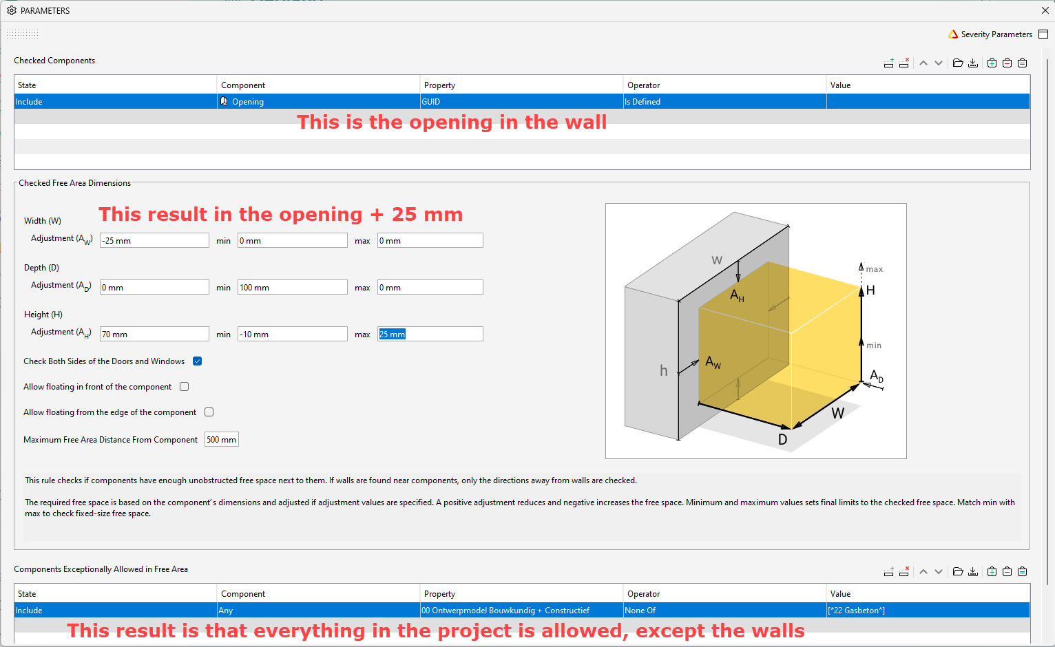
Task: Edit Maximum Free Area Distance field 500 mm
Action: coord(222,440)
